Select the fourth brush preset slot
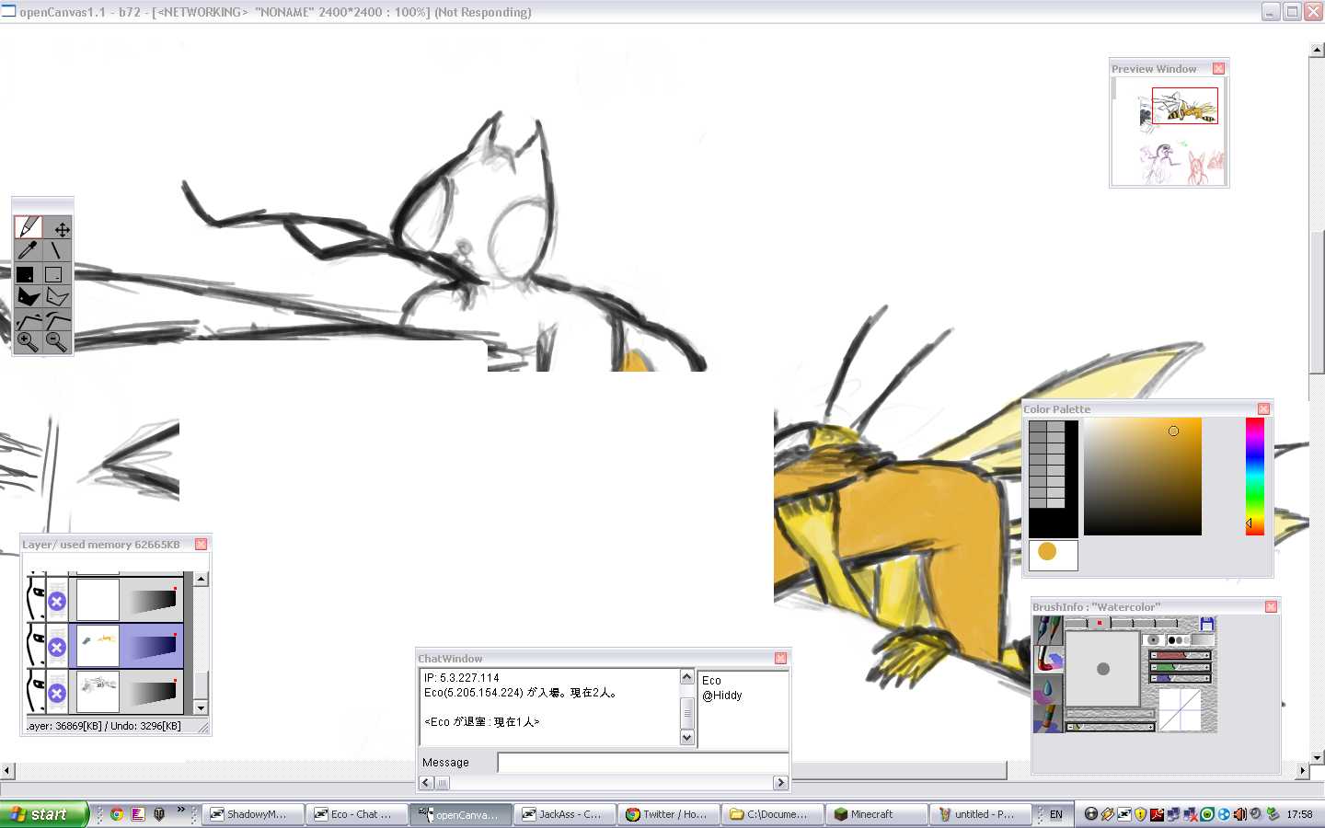 tap(1144, 623)
